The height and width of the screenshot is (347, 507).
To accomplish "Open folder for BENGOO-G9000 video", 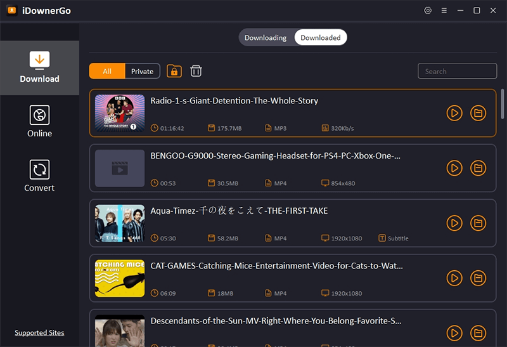I will pyautogui.click(x=478, y=168).
